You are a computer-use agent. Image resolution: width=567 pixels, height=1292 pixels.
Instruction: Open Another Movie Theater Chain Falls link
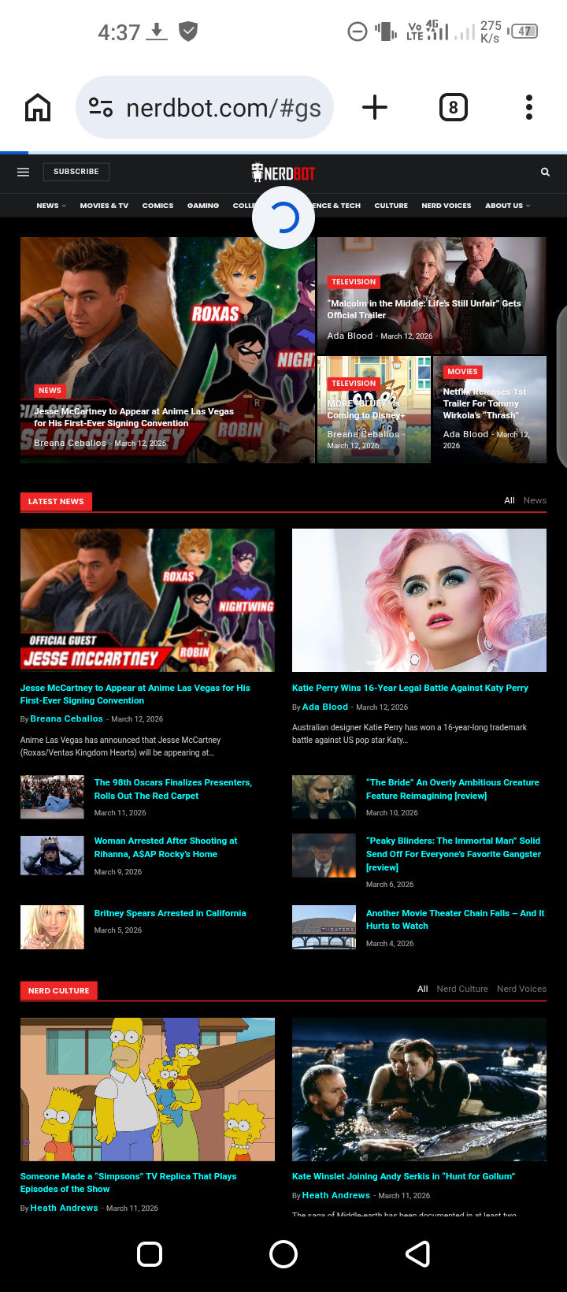[x=455, y=919]
